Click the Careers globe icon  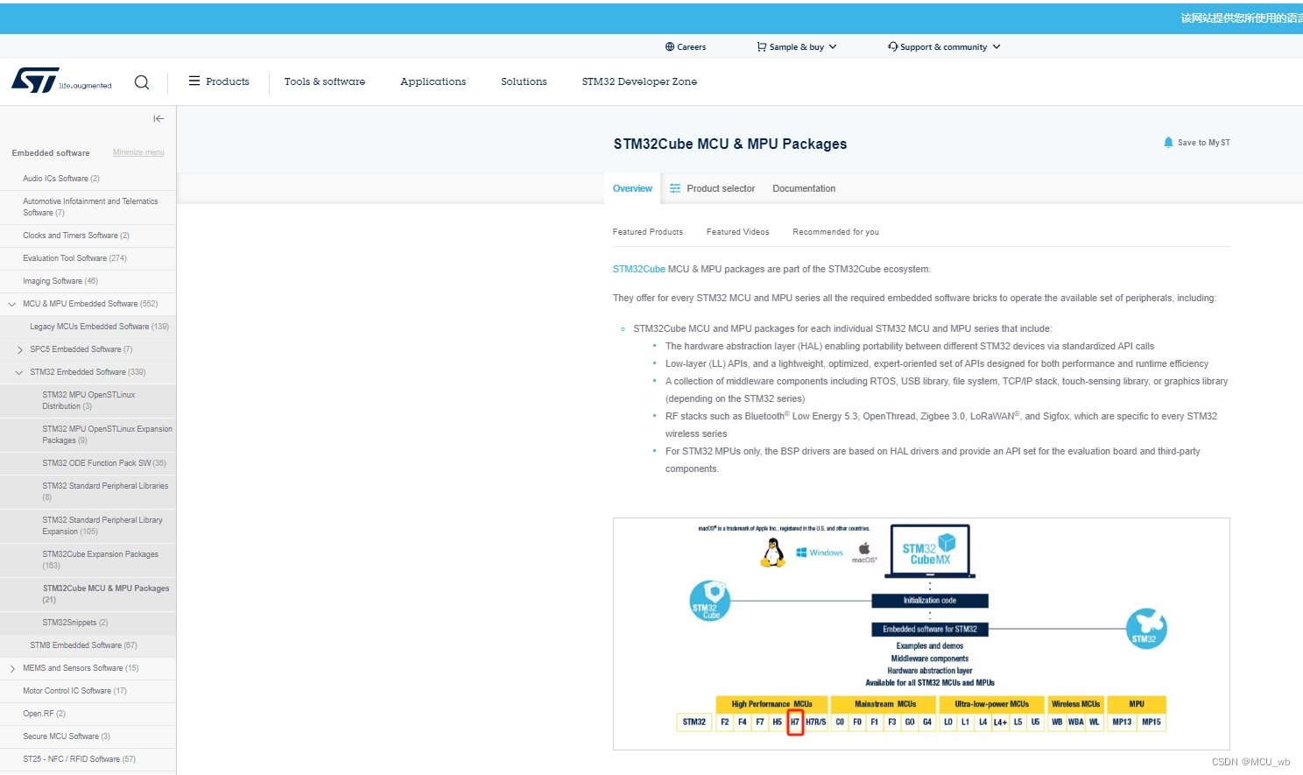pos(670,47)
